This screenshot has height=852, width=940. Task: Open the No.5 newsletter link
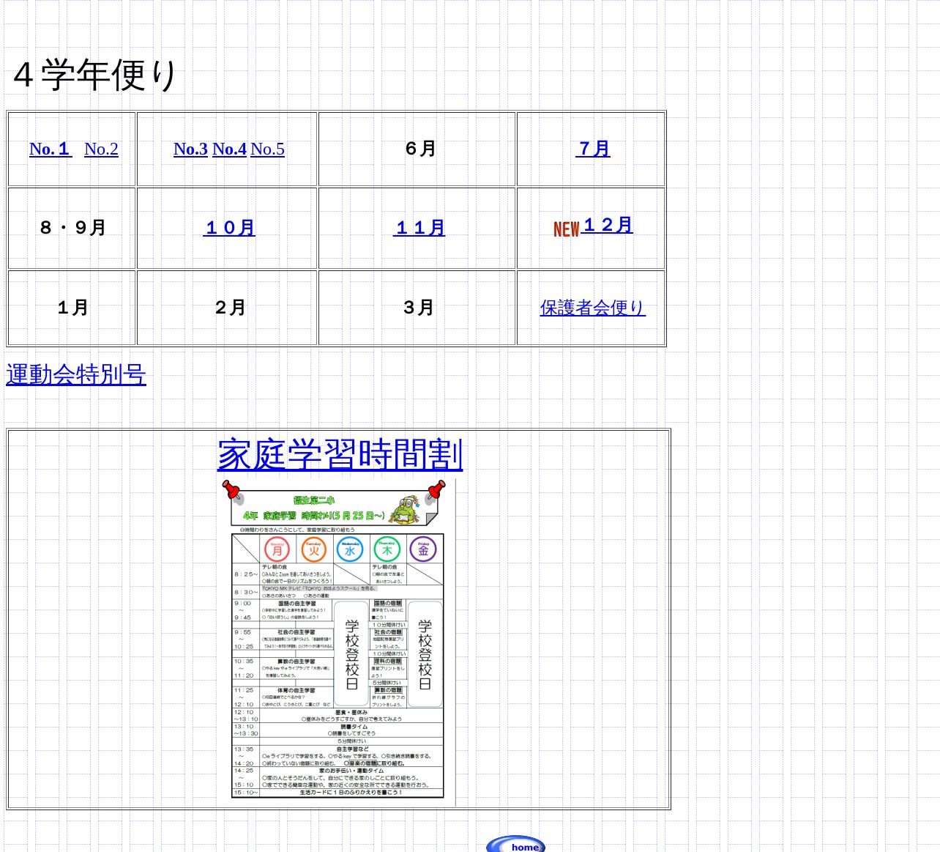[x=267, y=149]
